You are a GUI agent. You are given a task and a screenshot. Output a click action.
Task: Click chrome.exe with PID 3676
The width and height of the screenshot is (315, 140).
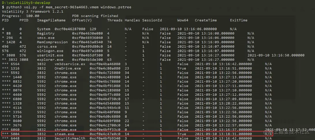pos(66,125)
